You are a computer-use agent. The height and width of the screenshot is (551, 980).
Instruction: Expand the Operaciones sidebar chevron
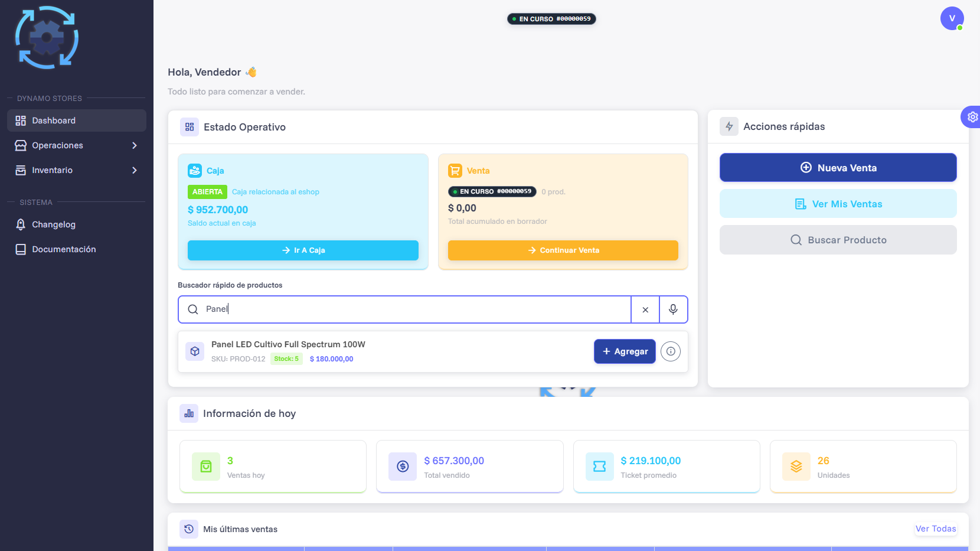coord(135,145)
